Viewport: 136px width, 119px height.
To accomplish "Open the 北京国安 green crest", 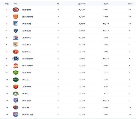I will tap(16, 73).
